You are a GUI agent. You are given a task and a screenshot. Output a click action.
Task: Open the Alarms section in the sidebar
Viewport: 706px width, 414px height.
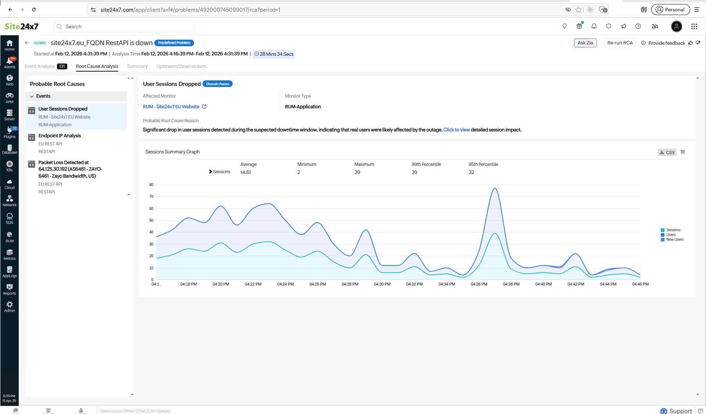[x=10, y=63]
